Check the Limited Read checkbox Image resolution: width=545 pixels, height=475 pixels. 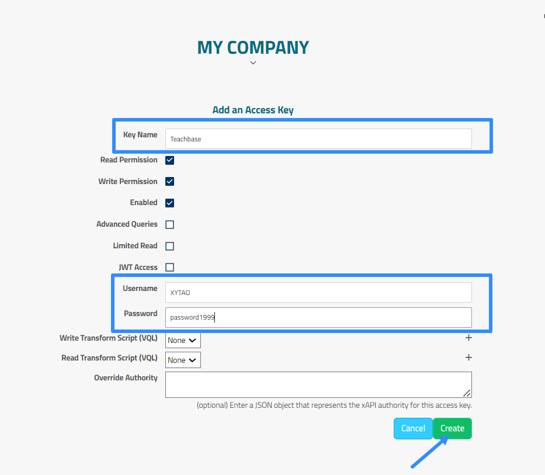click(170, 246)
